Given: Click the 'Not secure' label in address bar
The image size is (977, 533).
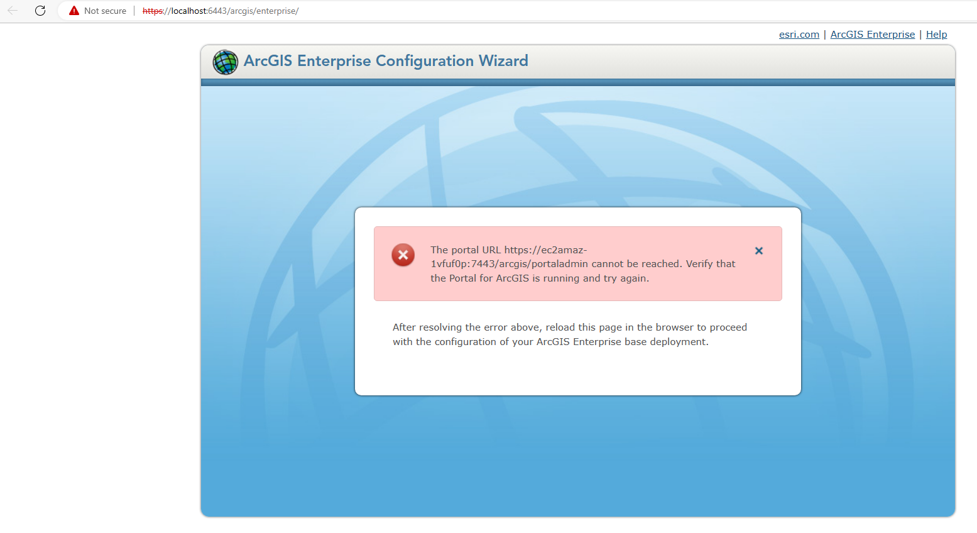Looking at the screenshot, I should coord(105,11).
